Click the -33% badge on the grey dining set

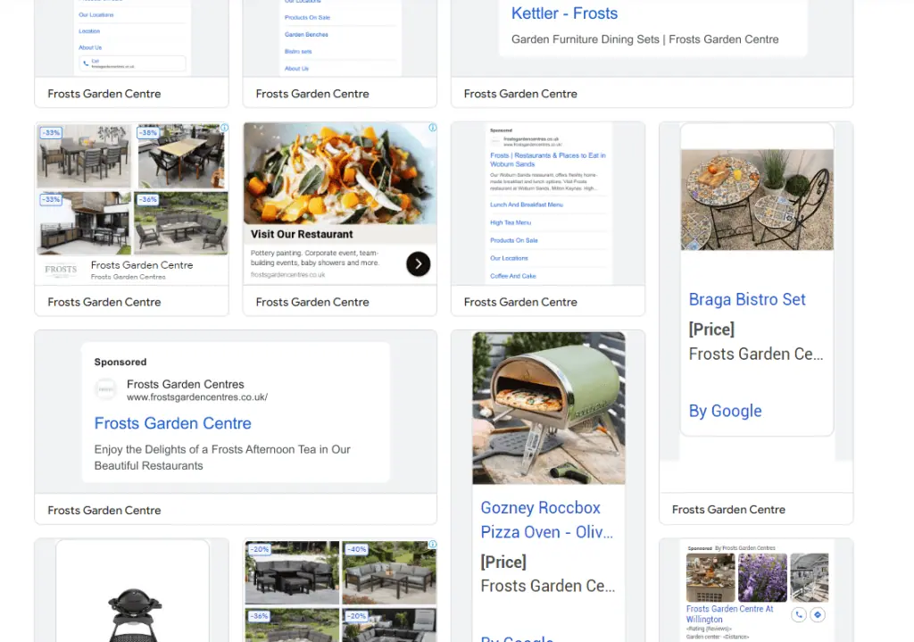tap(51, 132)
